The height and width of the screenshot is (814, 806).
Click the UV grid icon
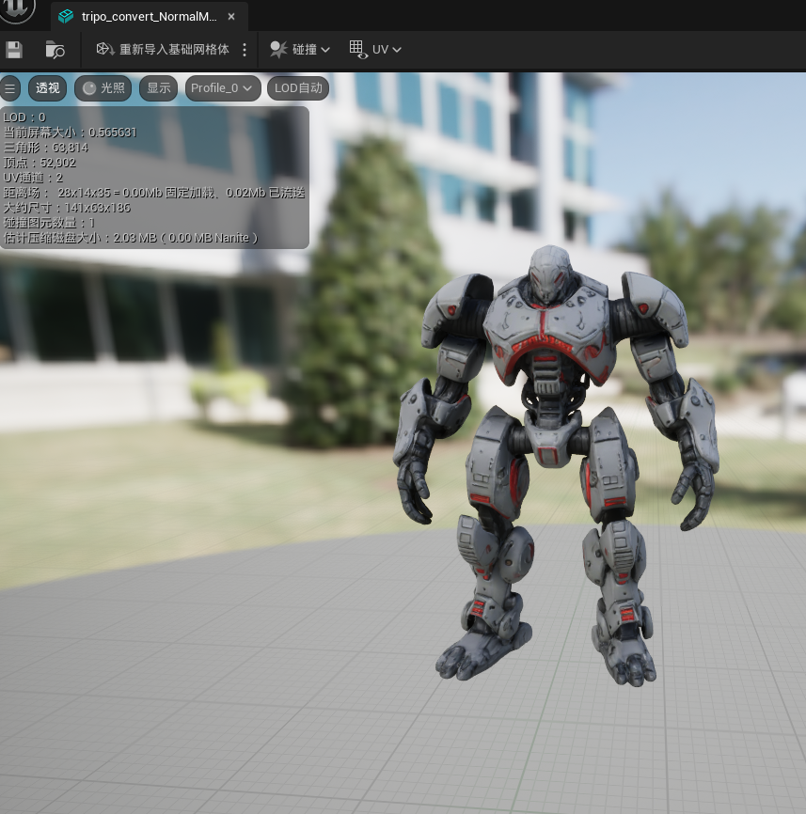coord(357,49)
